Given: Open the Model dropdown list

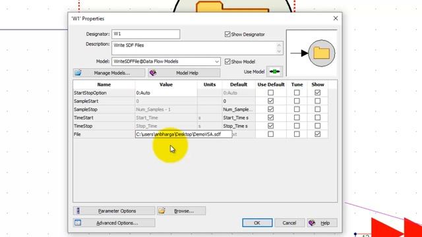Looking at the screenshot, I should click(x=217, y=61).
